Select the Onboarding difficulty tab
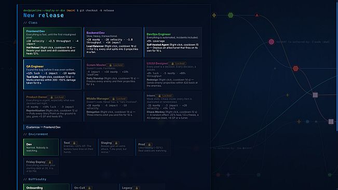338x190 pixels. (46, 187)
